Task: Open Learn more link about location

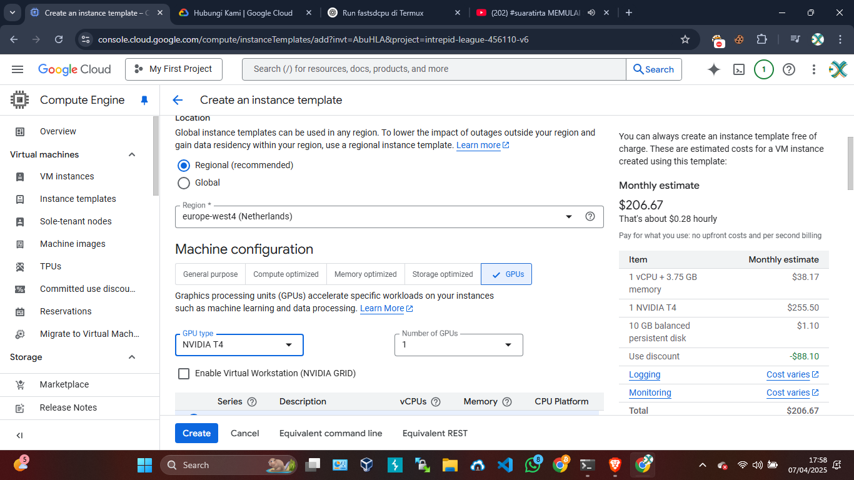Action: point(483,146)
